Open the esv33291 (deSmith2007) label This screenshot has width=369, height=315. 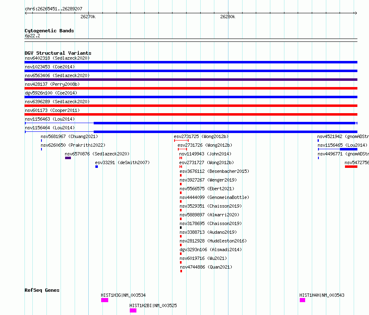pyautogui.click(x=122, y=162)
